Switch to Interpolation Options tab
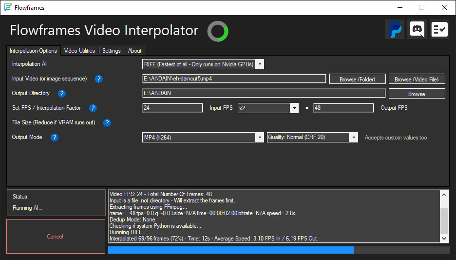 (34, 51)
